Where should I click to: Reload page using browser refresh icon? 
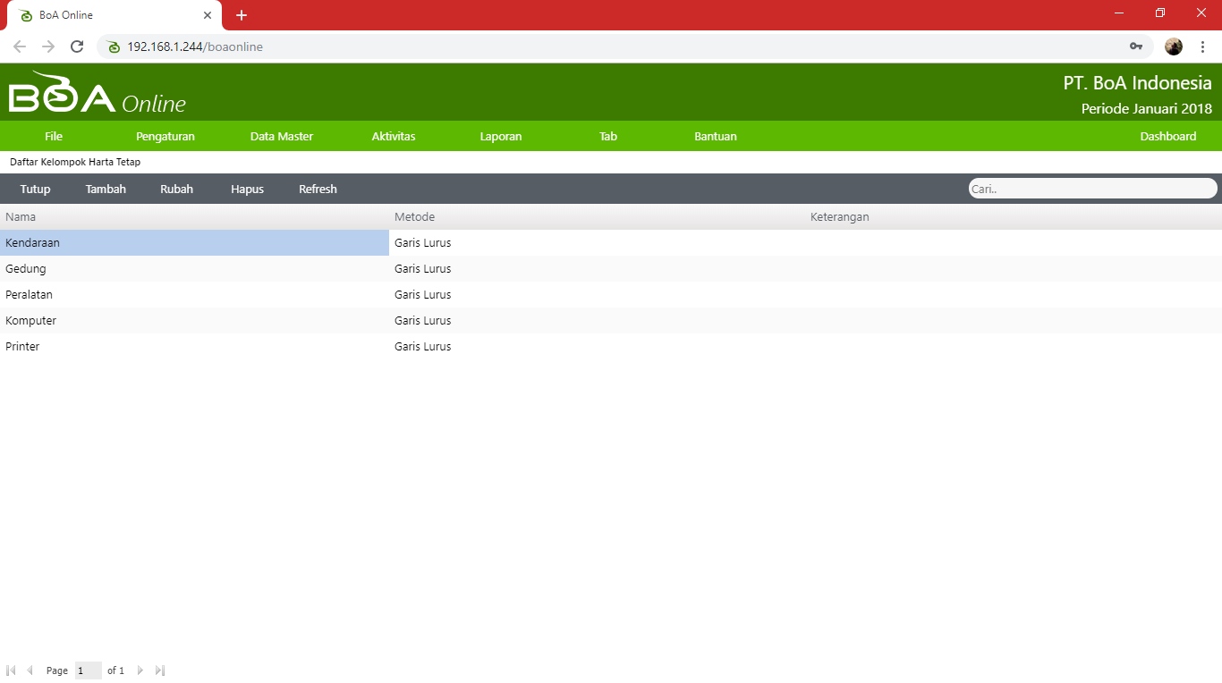point(77,46)
